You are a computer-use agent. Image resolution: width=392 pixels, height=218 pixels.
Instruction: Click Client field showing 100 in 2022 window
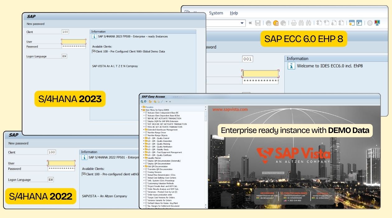(x=52, y=152)
